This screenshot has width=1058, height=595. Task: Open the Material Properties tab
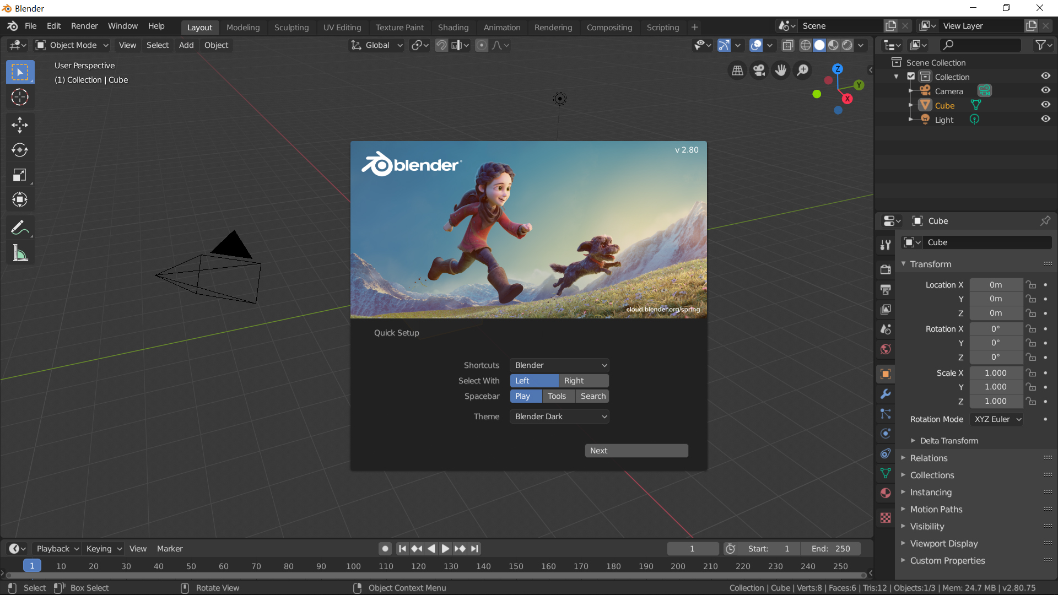[886, 493]
